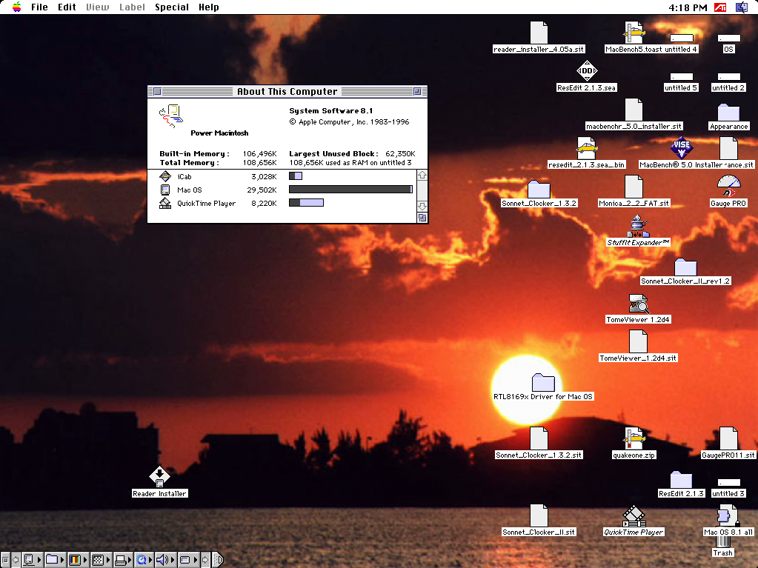Open the Monitor color depth Control Strip module
Viewport: 758px width, 568px height.
tap(77, 560)
